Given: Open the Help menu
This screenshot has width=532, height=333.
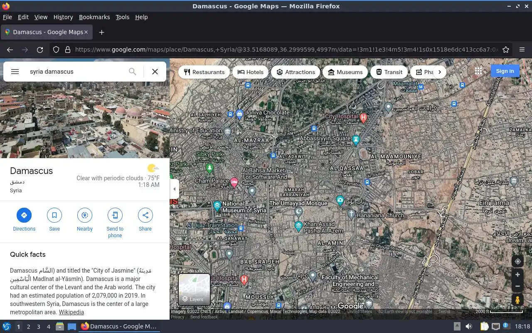Looking at the screenshot, I should (x=141, y=17).
